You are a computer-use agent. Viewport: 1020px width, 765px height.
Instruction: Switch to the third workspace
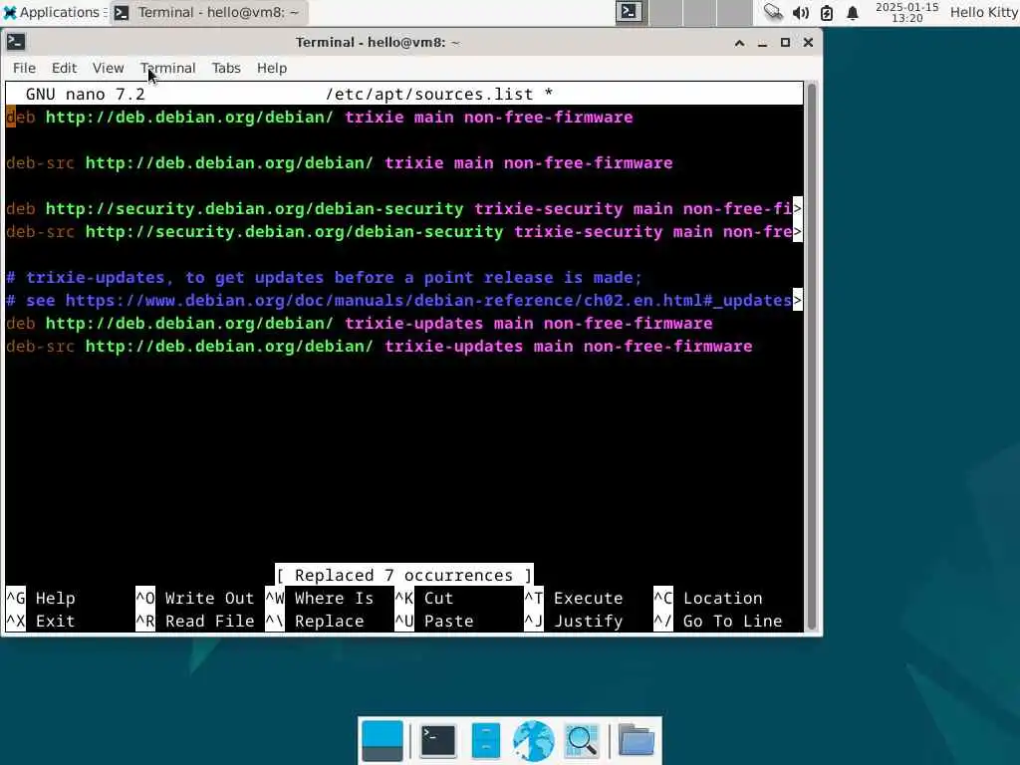tap(699, 12)
